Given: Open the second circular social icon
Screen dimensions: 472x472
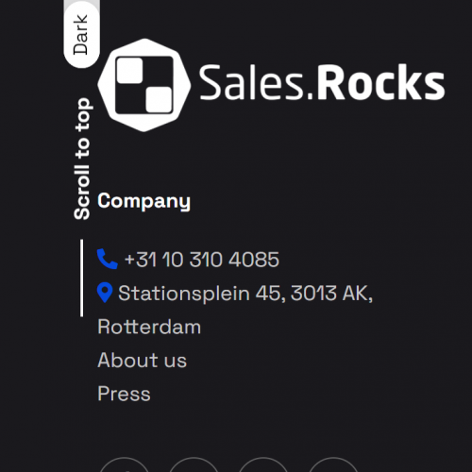Looking at the screenshot, I should point(194,464).
